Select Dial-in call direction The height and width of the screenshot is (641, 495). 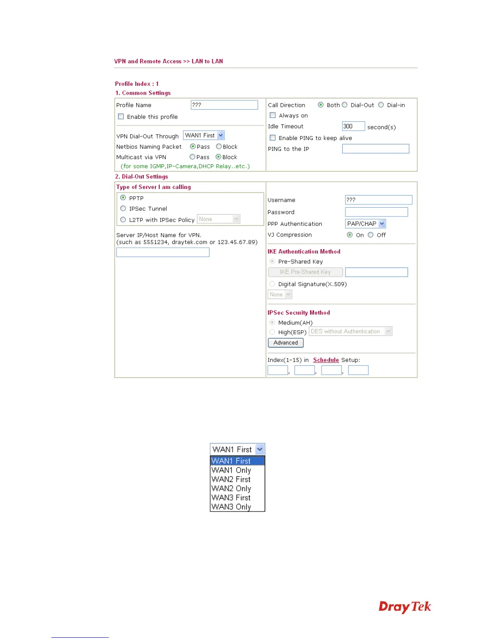click(381, 105)
